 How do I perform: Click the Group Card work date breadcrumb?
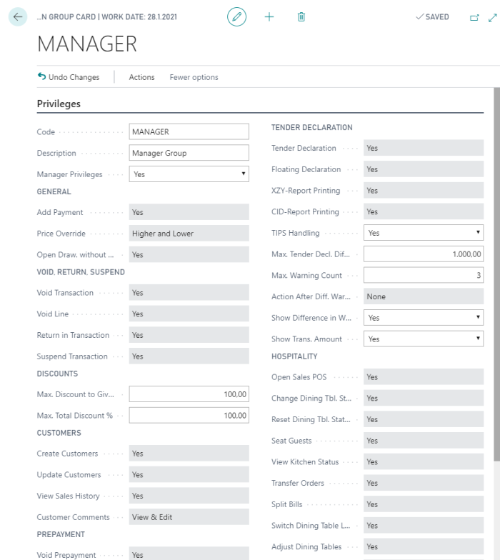click(107, 17)
